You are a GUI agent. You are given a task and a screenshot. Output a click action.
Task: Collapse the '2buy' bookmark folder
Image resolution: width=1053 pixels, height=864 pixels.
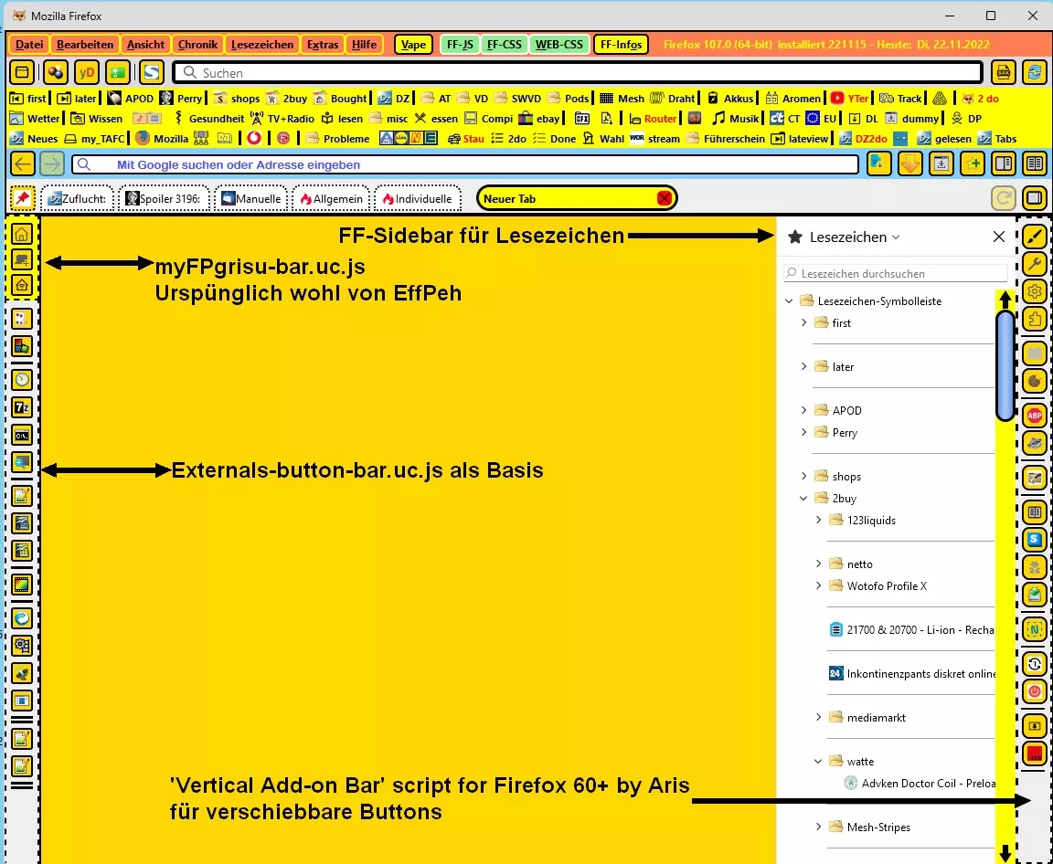point(803,499)
